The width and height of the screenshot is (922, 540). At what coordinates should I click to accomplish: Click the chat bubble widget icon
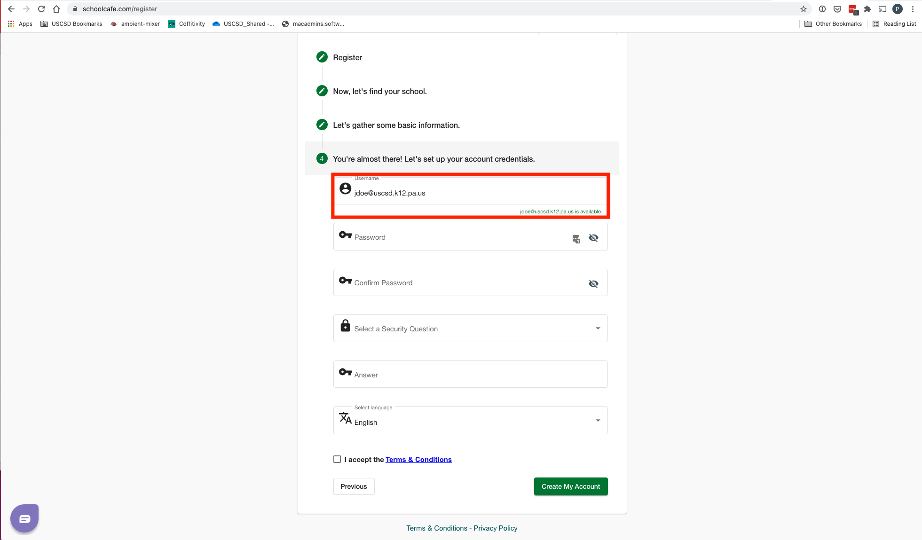pos(24,518)
